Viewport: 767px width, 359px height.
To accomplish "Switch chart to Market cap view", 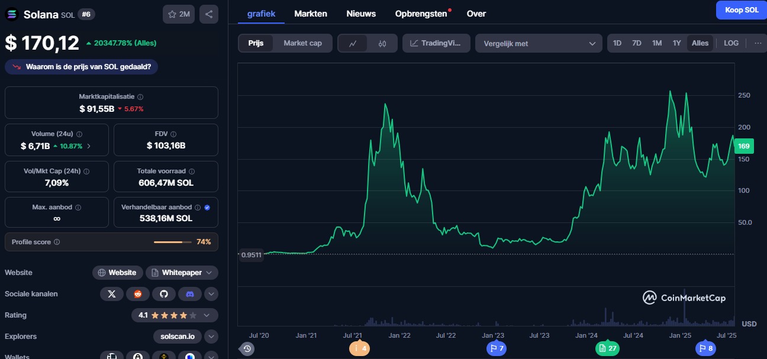I will pyautogui.click(x=303, y=43).
